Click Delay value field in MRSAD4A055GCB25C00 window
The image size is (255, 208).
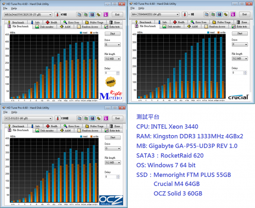coord(110,73)
